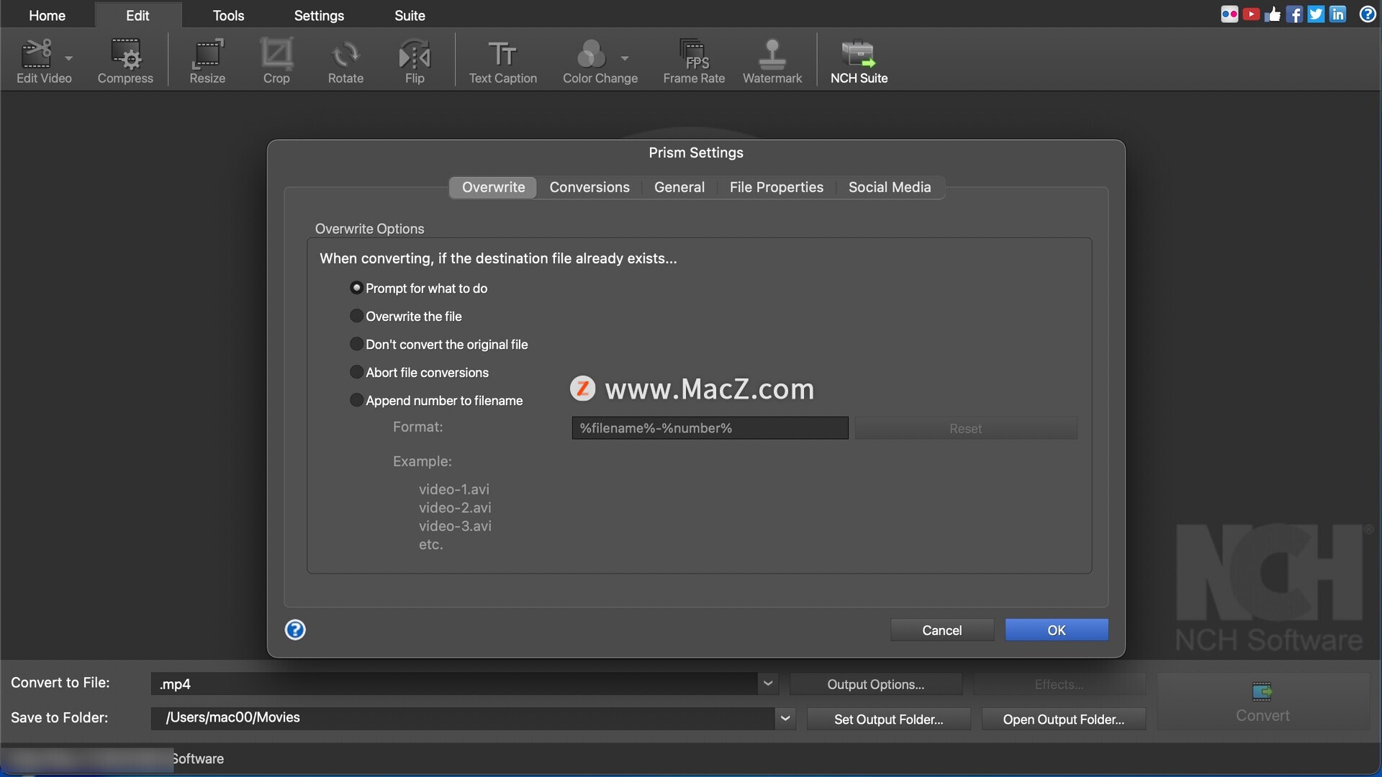Viewport: 1382px width, 777px height.
Task: Open the Text Caption tool
Action: click(503, 61)
